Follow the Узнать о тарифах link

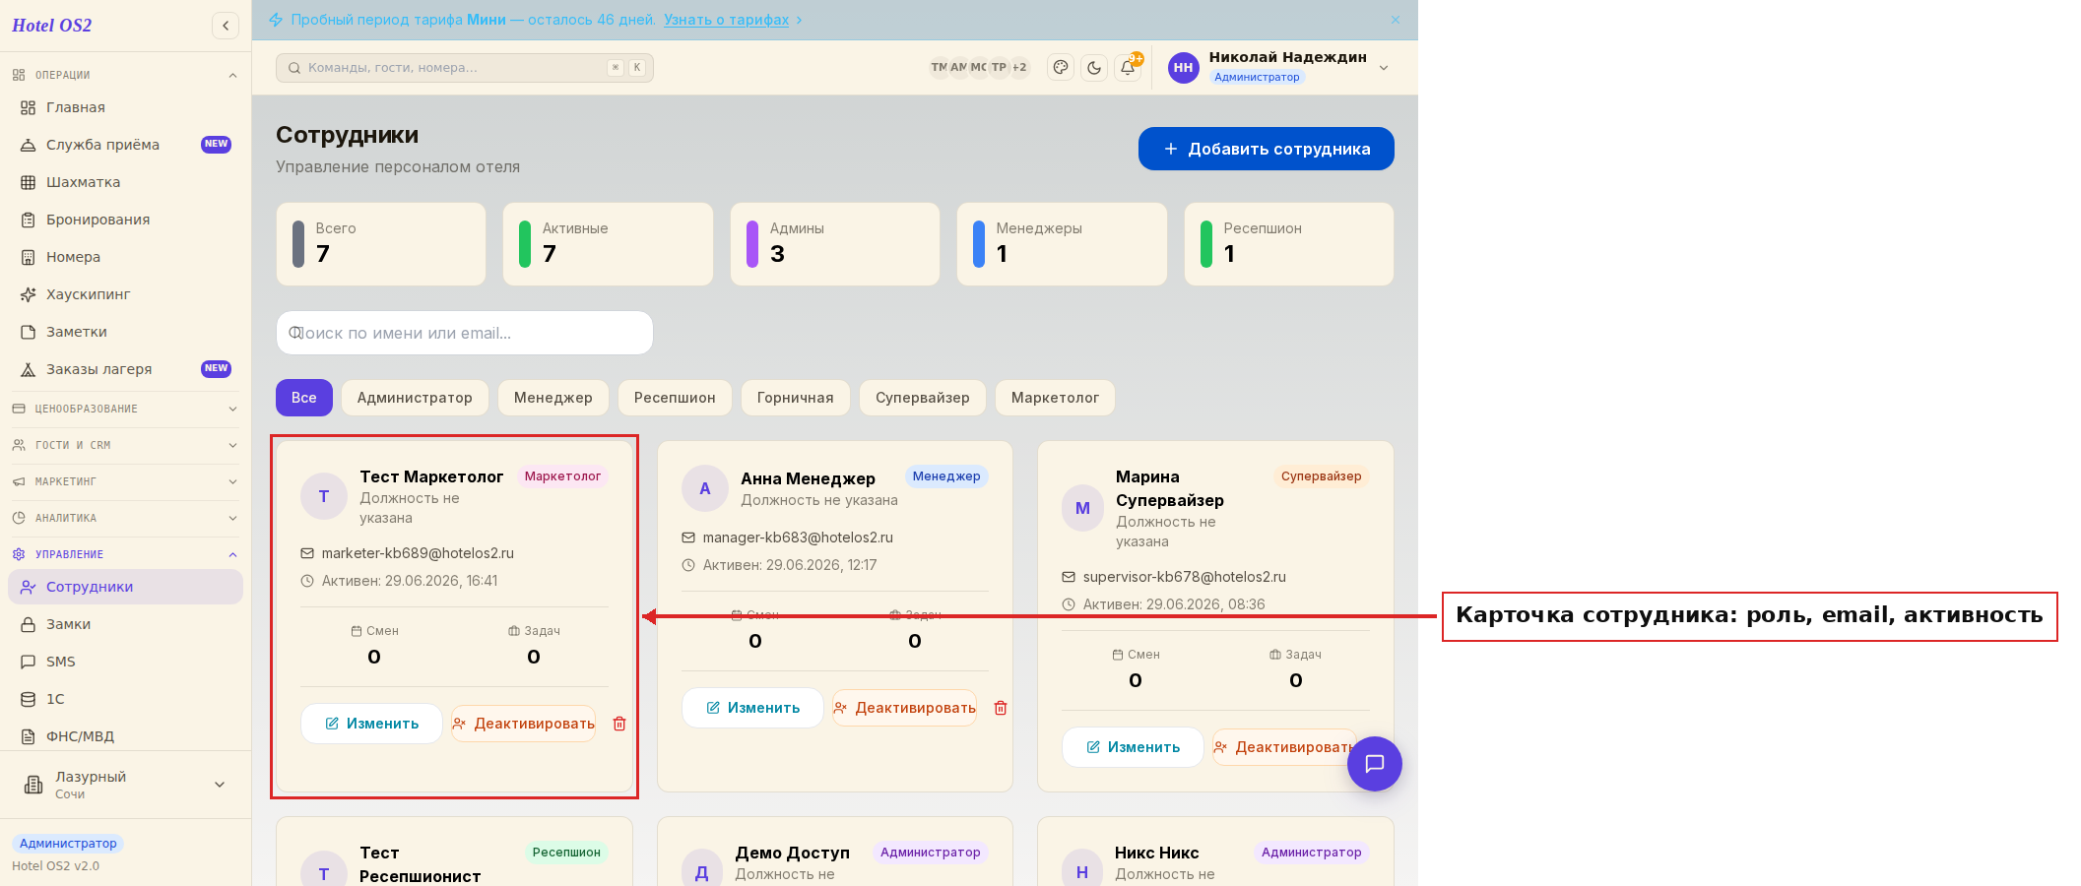[726, 20]
